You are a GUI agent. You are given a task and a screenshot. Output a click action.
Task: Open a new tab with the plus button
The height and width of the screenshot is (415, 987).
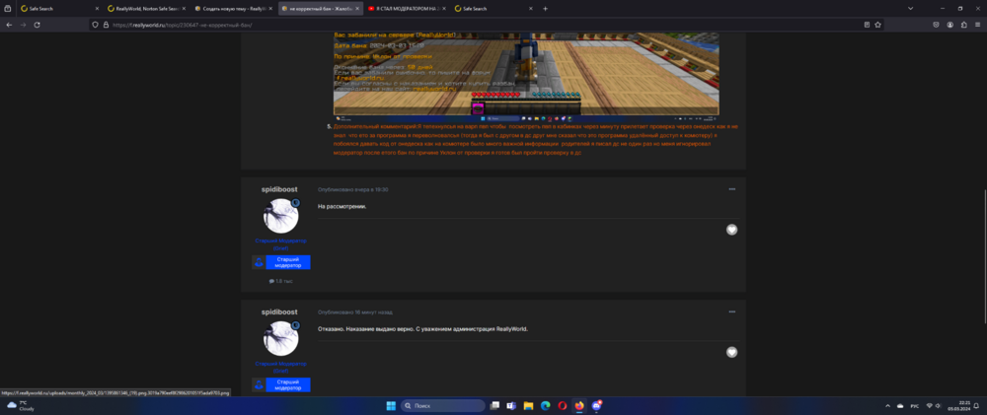pos(545,9)
